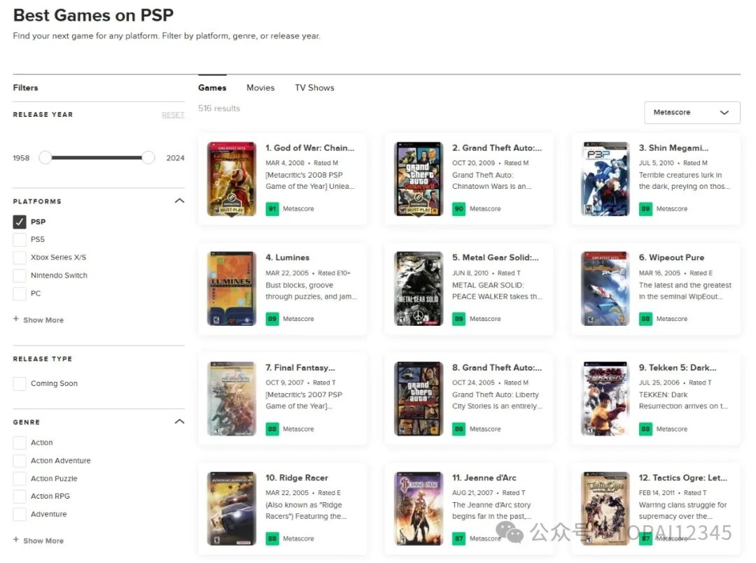Screen dimensions: 756x563
Task: Click the 88 Metascore badge for Wipeout Pure
Action: 645,319
